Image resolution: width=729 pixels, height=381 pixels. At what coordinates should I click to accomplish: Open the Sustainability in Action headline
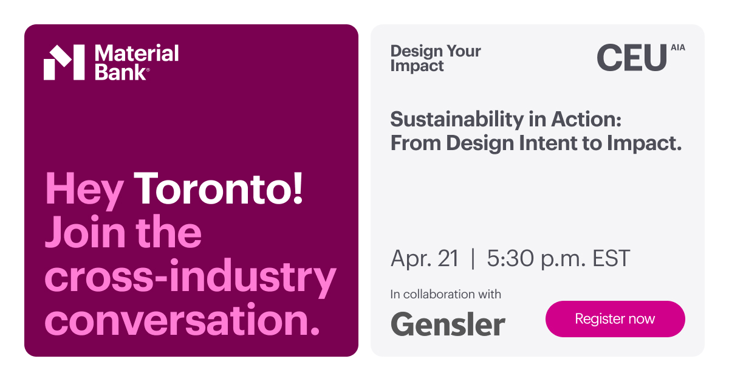coord(505,120)
